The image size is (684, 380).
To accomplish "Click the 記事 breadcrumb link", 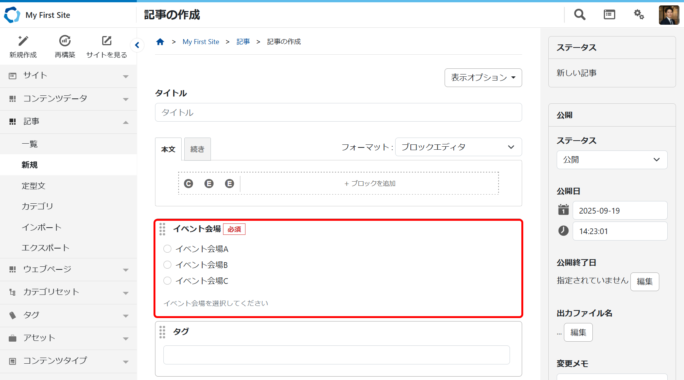I will pyautogui.click(x=243, y=42).
